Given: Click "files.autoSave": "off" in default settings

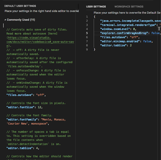Looking at the screenshot, I should [x=26, y=95].
